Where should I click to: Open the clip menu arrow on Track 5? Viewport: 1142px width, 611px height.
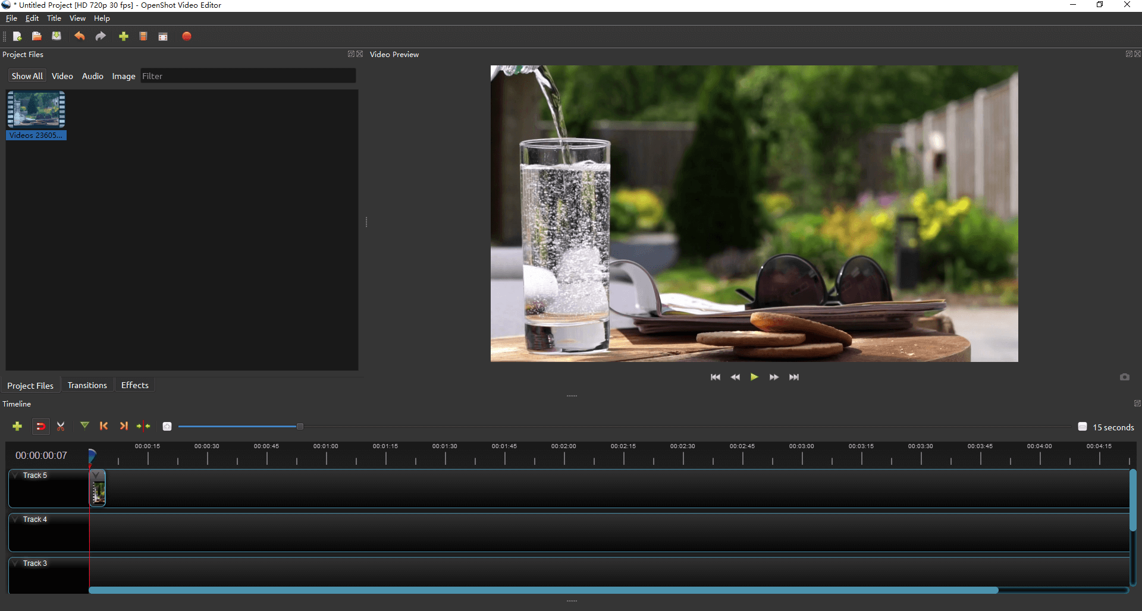96,475
